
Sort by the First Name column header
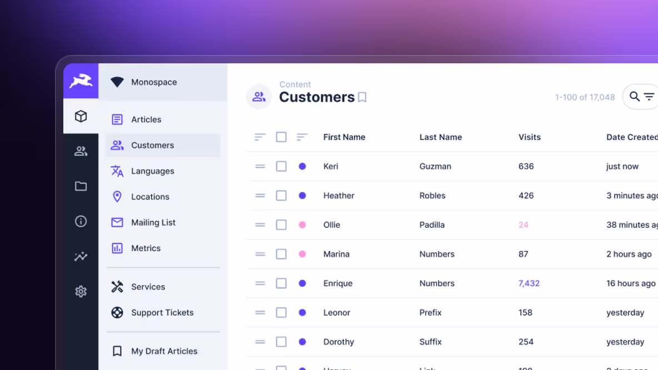tap(344, 137)
